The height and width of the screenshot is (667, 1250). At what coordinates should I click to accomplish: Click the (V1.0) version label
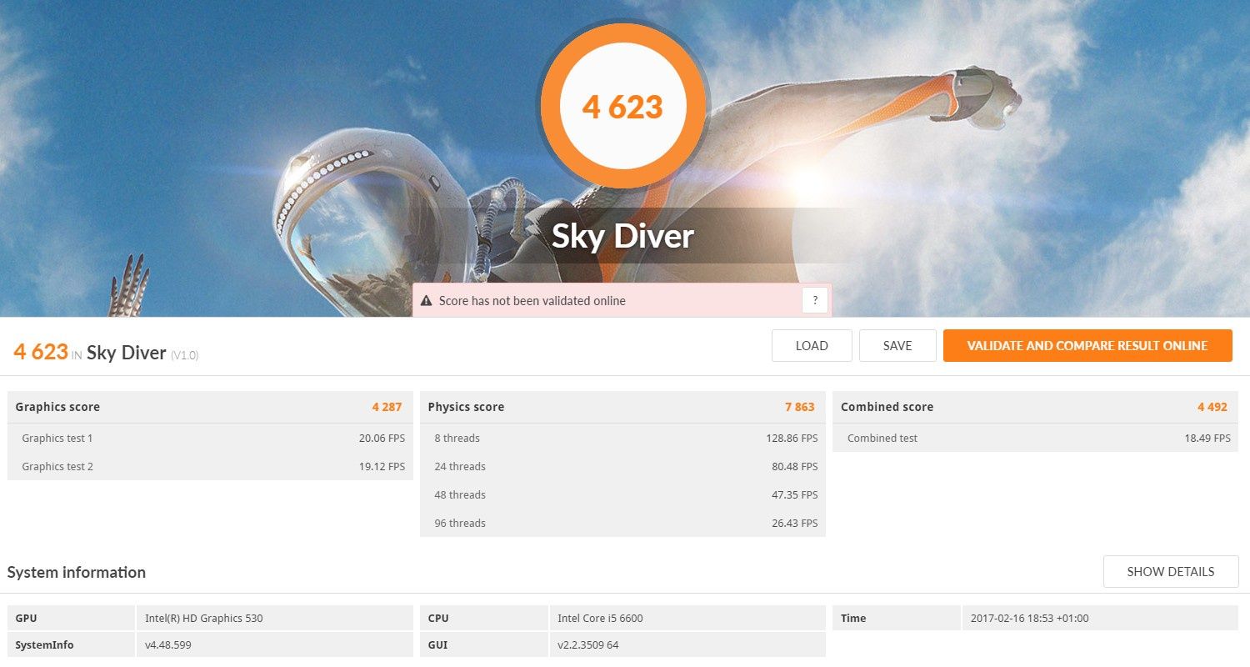tap(185, 355)
